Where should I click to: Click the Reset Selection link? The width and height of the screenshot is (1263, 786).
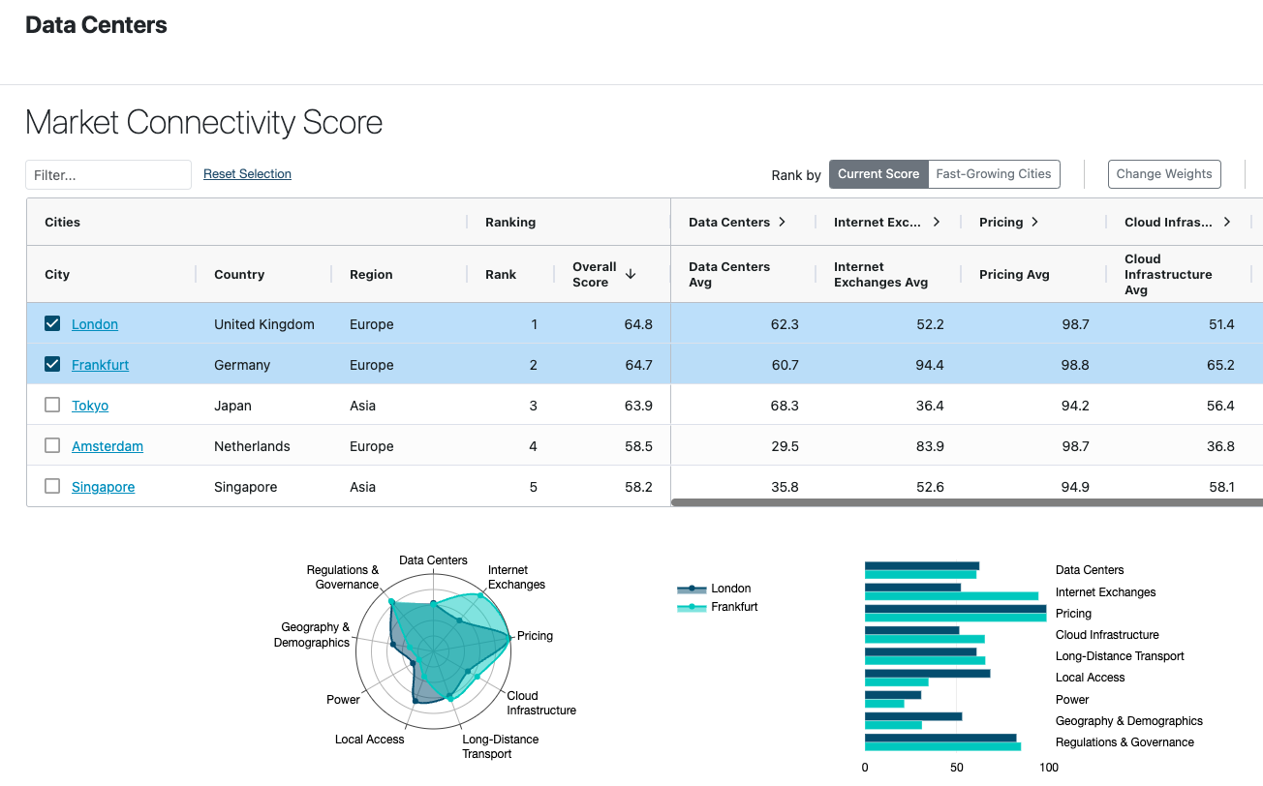coord(247,174)
